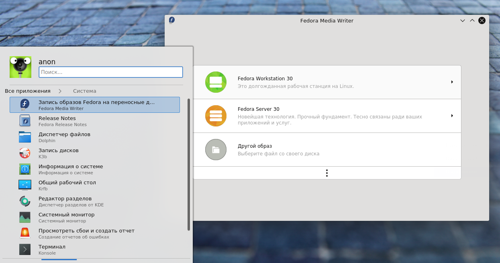Image resolution: width=500 pixels, height=263 pixels.
Task: Click the anon username label
Action: [x=47, y=62]
